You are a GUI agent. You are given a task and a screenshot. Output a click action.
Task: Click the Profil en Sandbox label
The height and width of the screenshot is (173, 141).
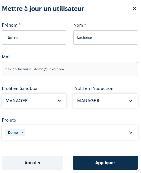click(x=19, y=88)
